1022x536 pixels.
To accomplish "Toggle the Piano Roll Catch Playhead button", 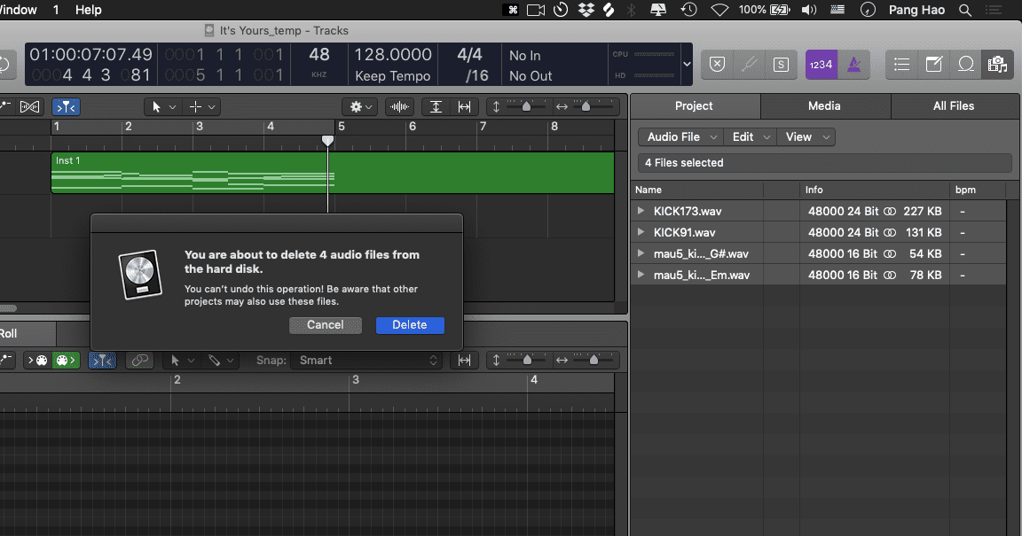I will coord(102,361).
